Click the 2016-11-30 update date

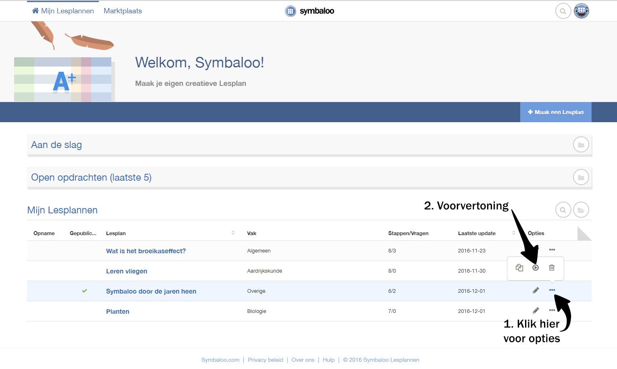[472, 271]
